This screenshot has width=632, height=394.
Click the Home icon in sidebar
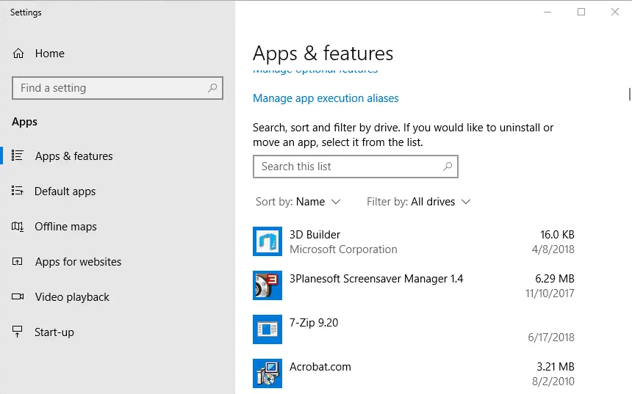coord(18,53)
